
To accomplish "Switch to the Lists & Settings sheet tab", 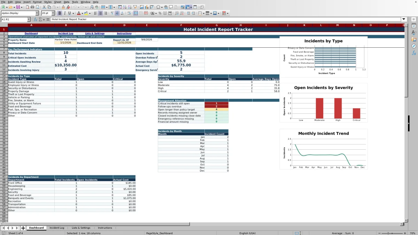I will (81, 228).
